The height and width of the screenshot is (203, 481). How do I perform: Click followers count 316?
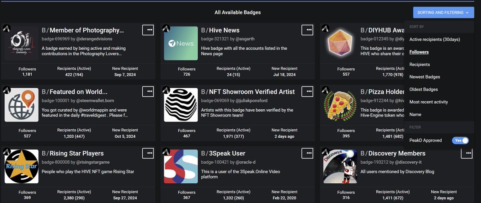click(x=346, y=198)
